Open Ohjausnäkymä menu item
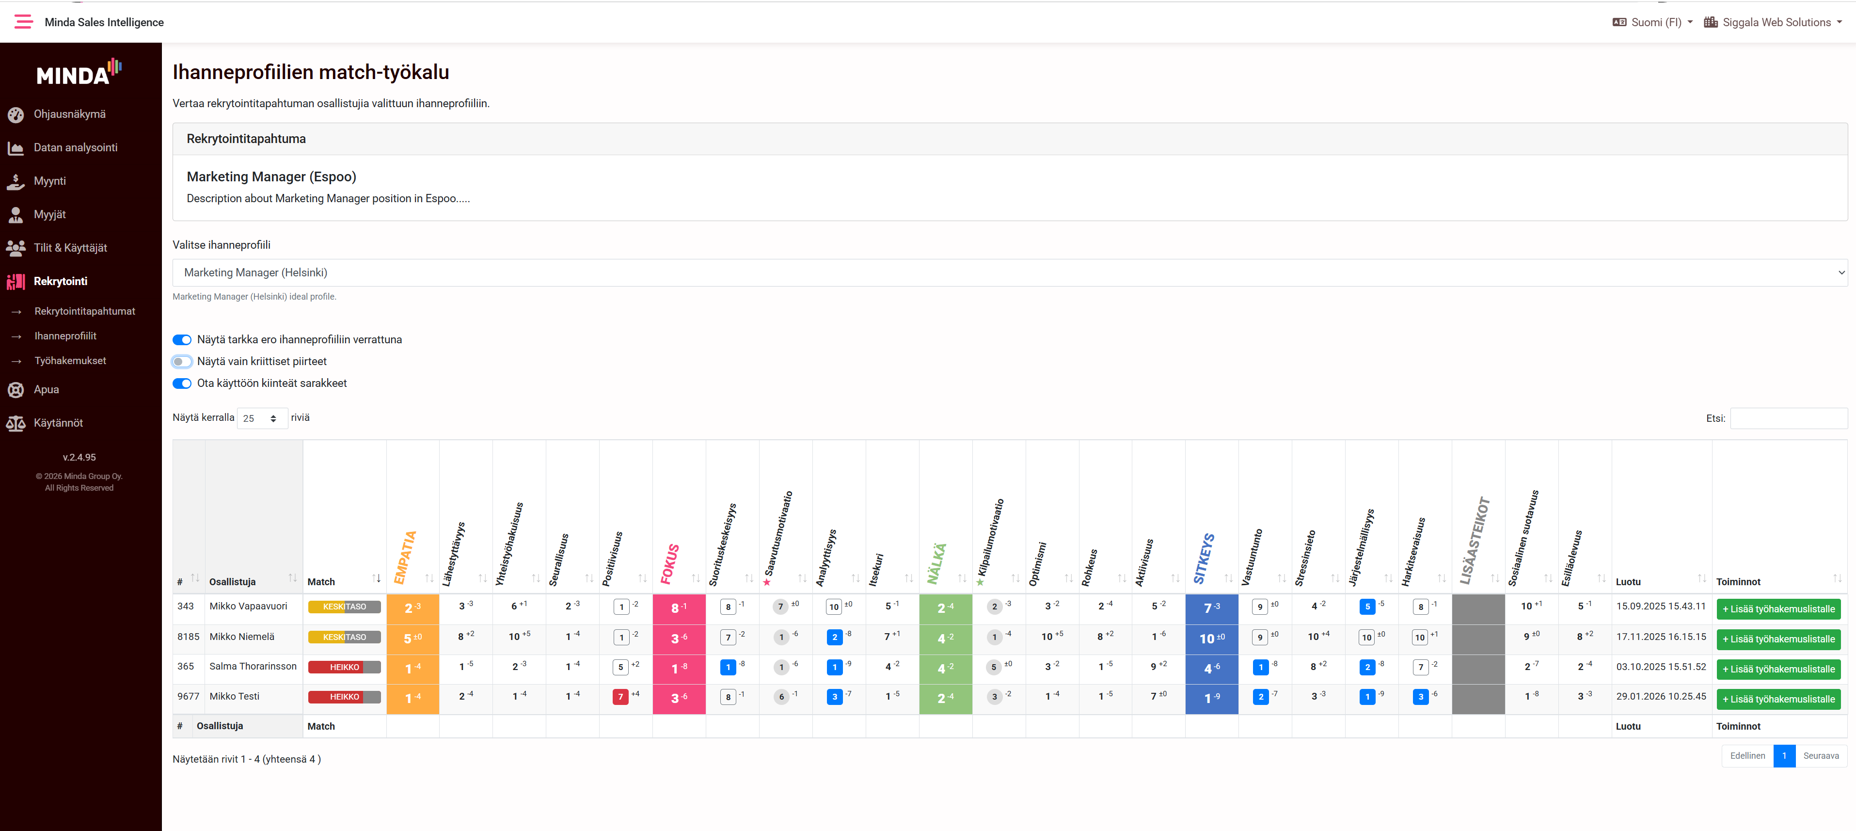This screenshot has width=1856, height=831. (70, 114)
